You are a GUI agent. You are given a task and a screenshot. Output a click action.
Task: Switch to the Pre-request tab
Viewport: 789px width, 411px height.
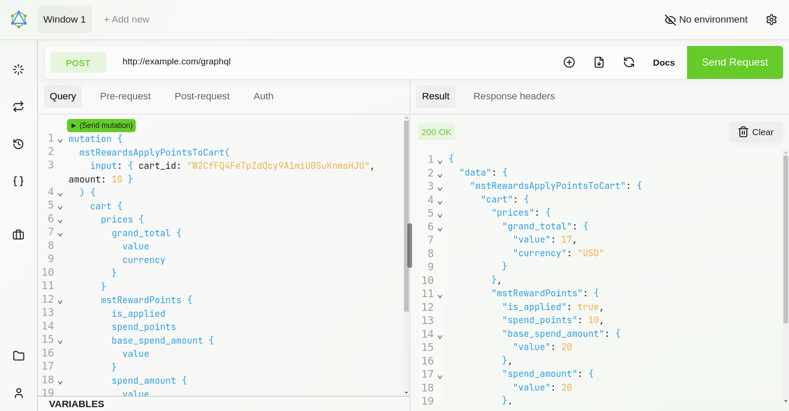[x=125, y=96]
